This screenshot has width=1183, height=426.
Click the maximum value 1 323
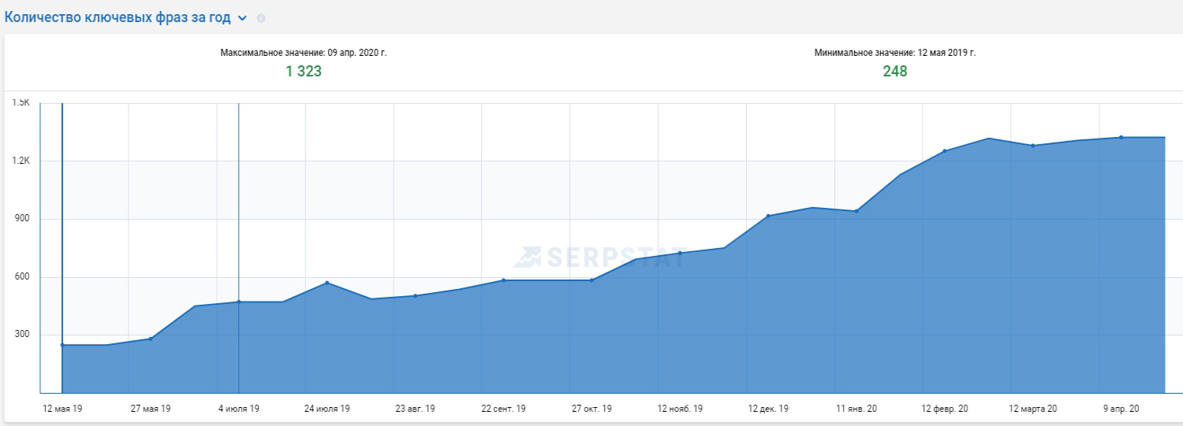pos(304,72)
